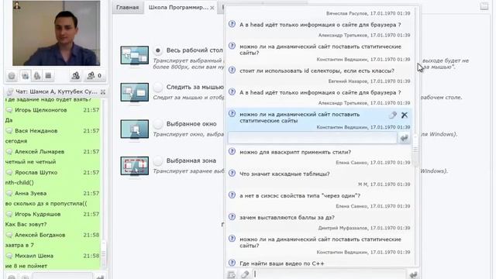Click the chat message 'nth-child()'

19,183
